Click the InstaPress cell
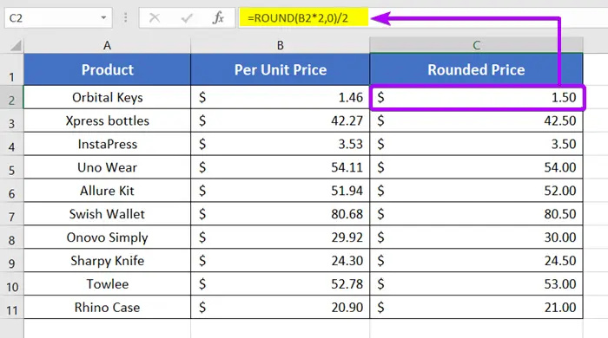This screenshot has height=338, width=608. tap(107, 144)
